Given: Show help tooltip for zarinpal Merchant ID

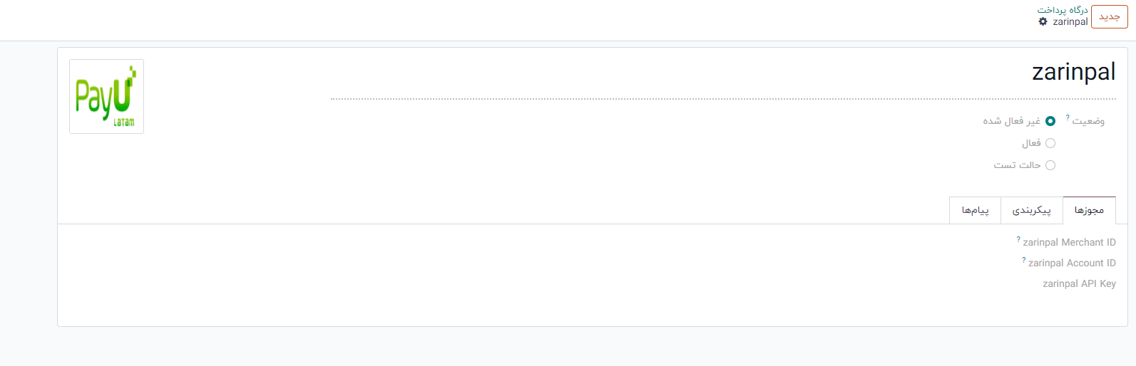Looking at the screenshot, I should point(1018,239).
